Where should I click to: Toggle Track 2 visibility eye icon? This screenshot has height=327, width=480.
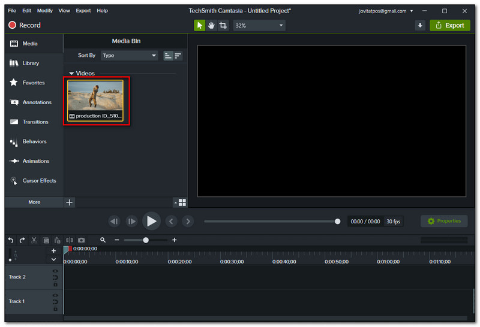point(55,271)
